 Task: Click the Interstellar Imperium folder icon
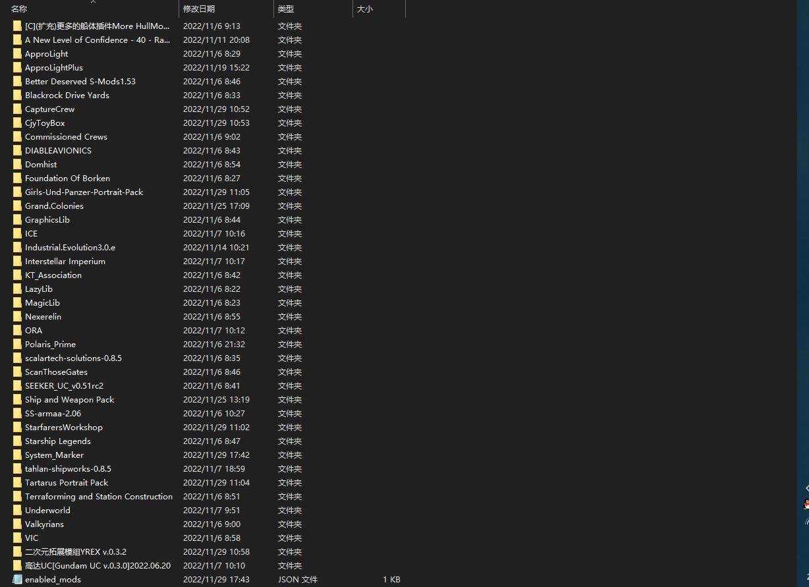tap(18, 262)
